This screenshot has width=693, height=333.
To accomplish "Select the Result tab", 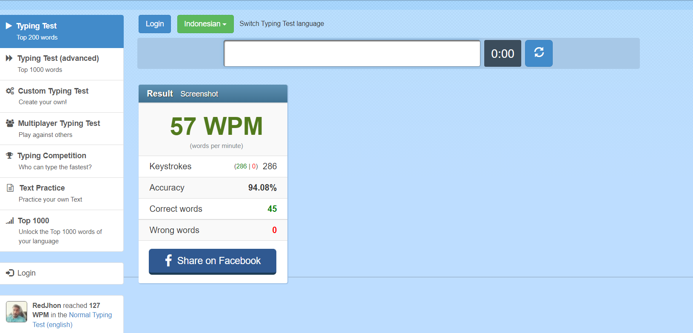I will [x=160, y=94].
